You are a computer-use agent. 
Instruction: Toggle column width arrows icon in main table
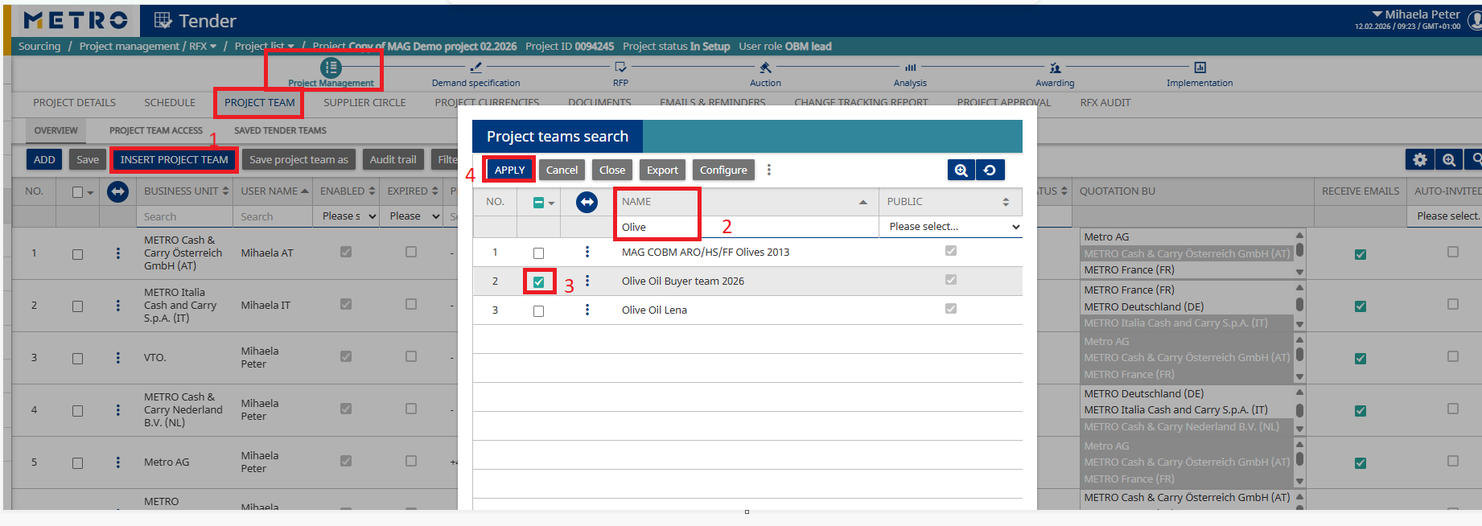tap(117, 191)
